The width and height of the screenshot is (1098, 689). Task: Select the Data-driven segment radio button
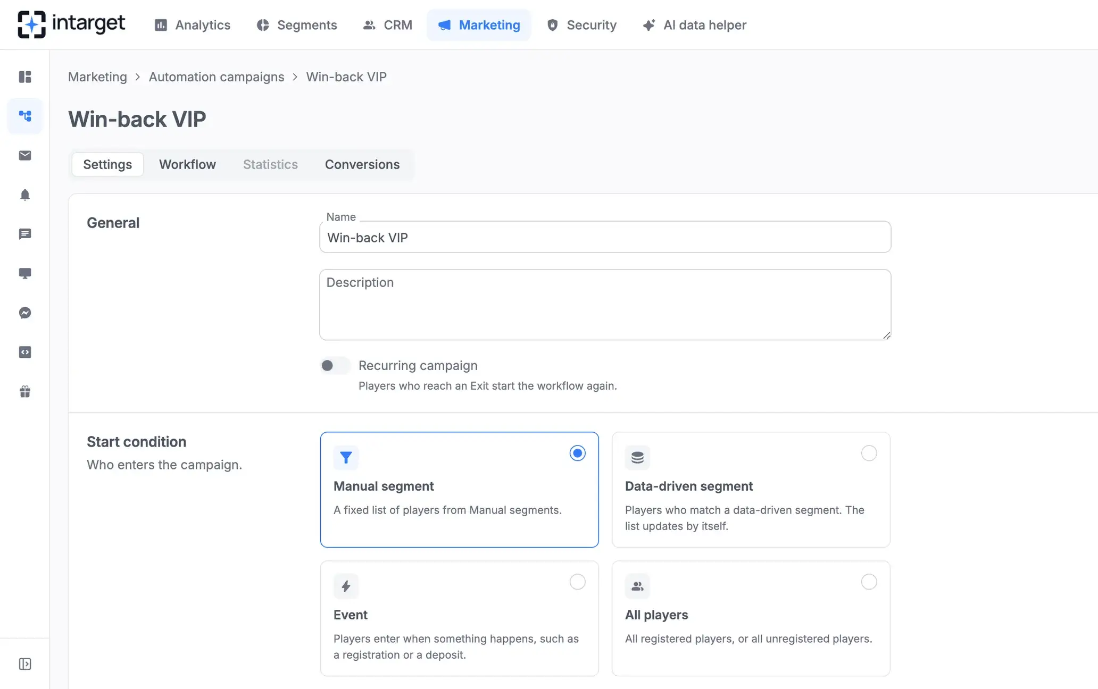pyautogui.click(x=869, y=453)
